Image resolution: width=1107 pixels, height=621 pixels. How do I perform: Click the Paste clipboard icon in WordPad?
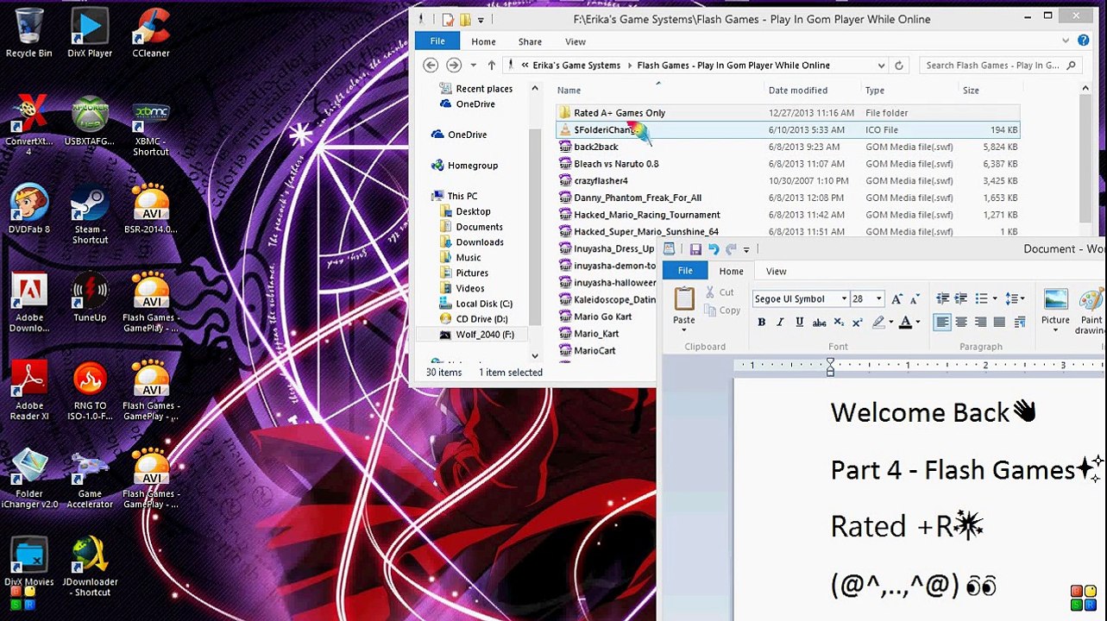tap(684, 299)
